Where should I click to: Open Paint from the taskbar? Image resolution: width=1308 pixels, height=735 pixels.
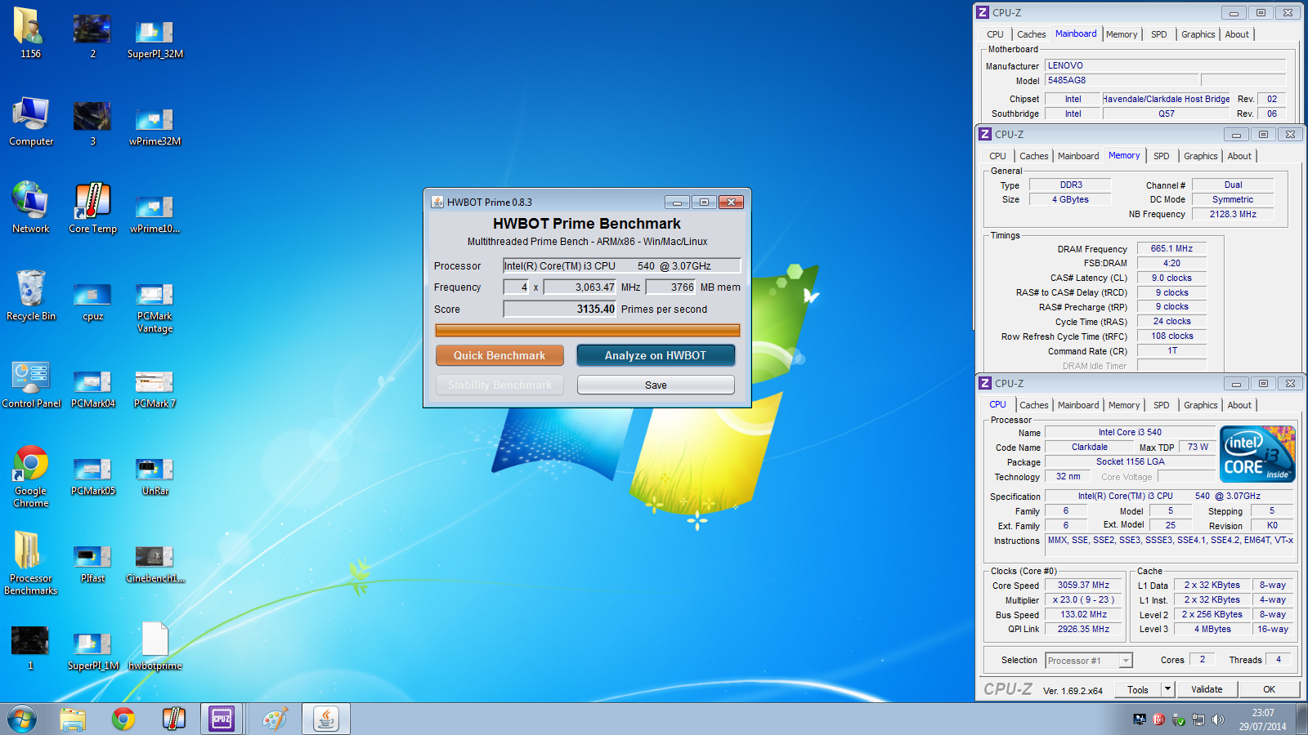click(x=275, y=719)
